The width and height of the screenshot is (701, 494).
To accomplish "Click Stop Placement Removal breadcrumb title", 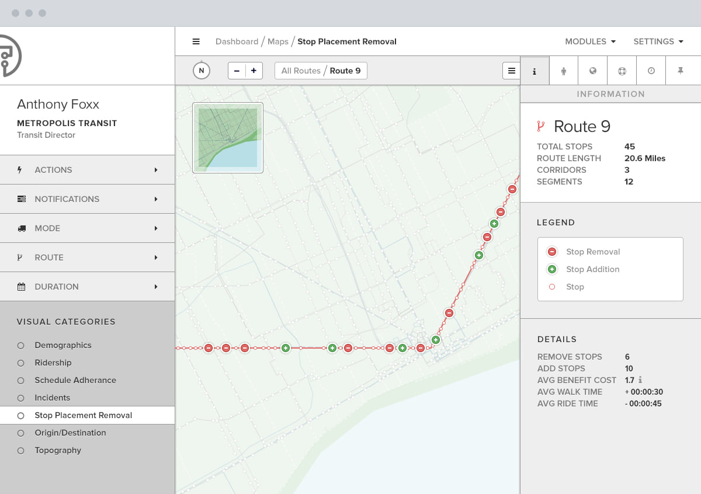I will pos(347,41).
